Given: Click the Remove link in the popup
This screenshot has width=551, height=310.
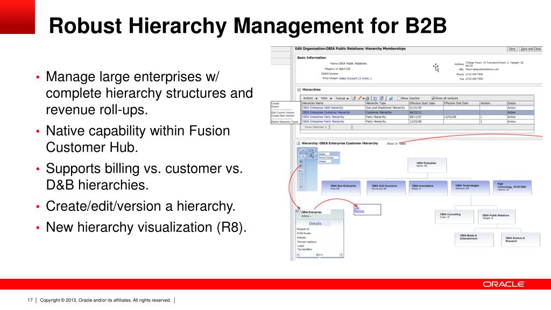Looking at the screenshot, I should tap(359, 211).
